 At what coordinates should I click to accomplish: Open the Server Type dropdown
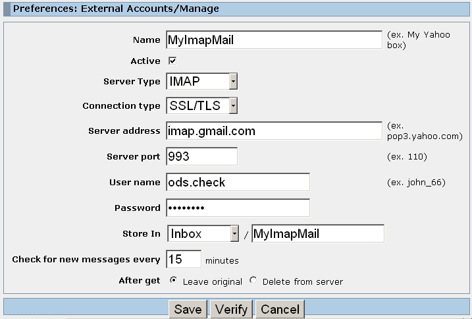click(x=201, y=81)
